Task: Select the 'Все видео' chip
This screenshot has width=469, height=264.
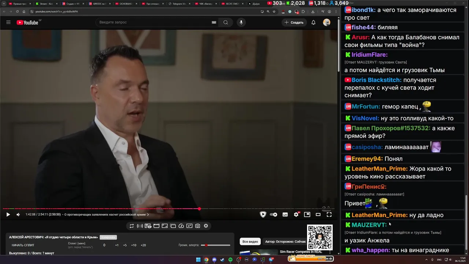Action: pyautogui.click(x=250, y=242)
